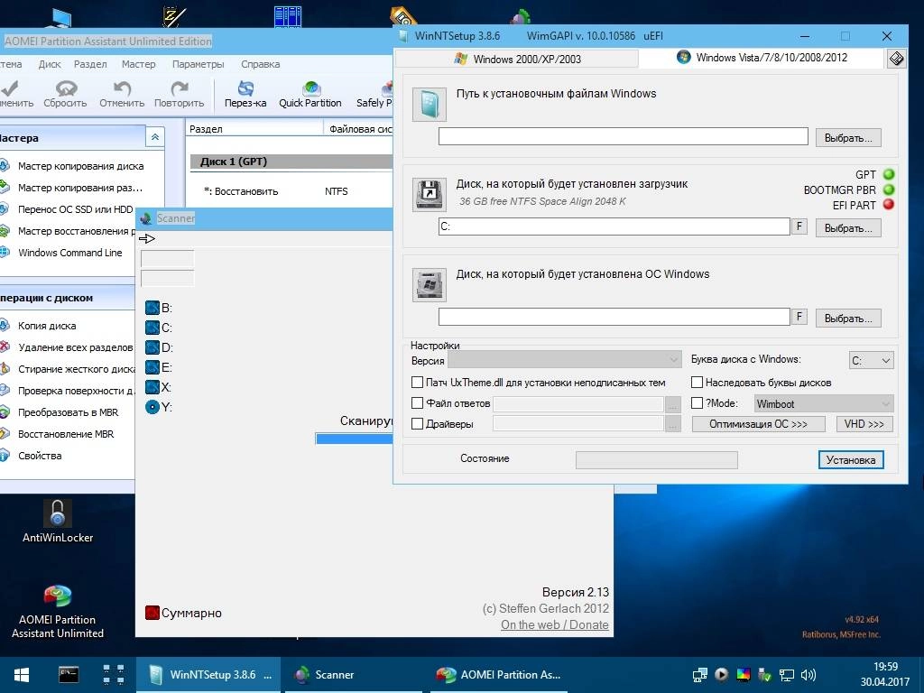Click the installation files path input field
Image resolution: width=924 pixels, height=693 pixels.
coord(623,136)
